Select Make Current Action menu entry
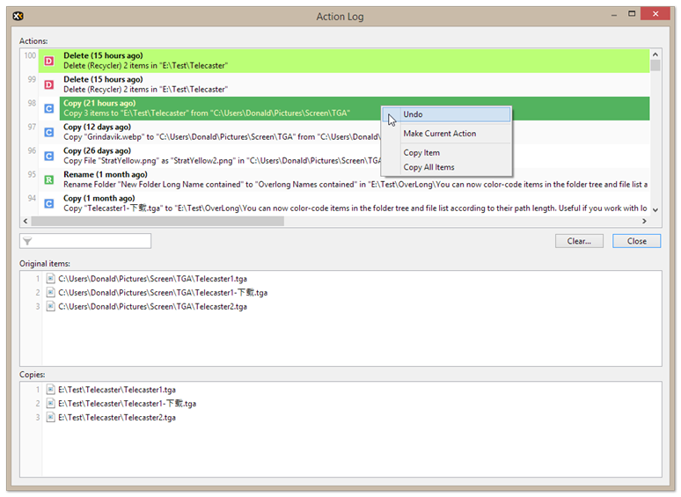 (x=439, y=134)
